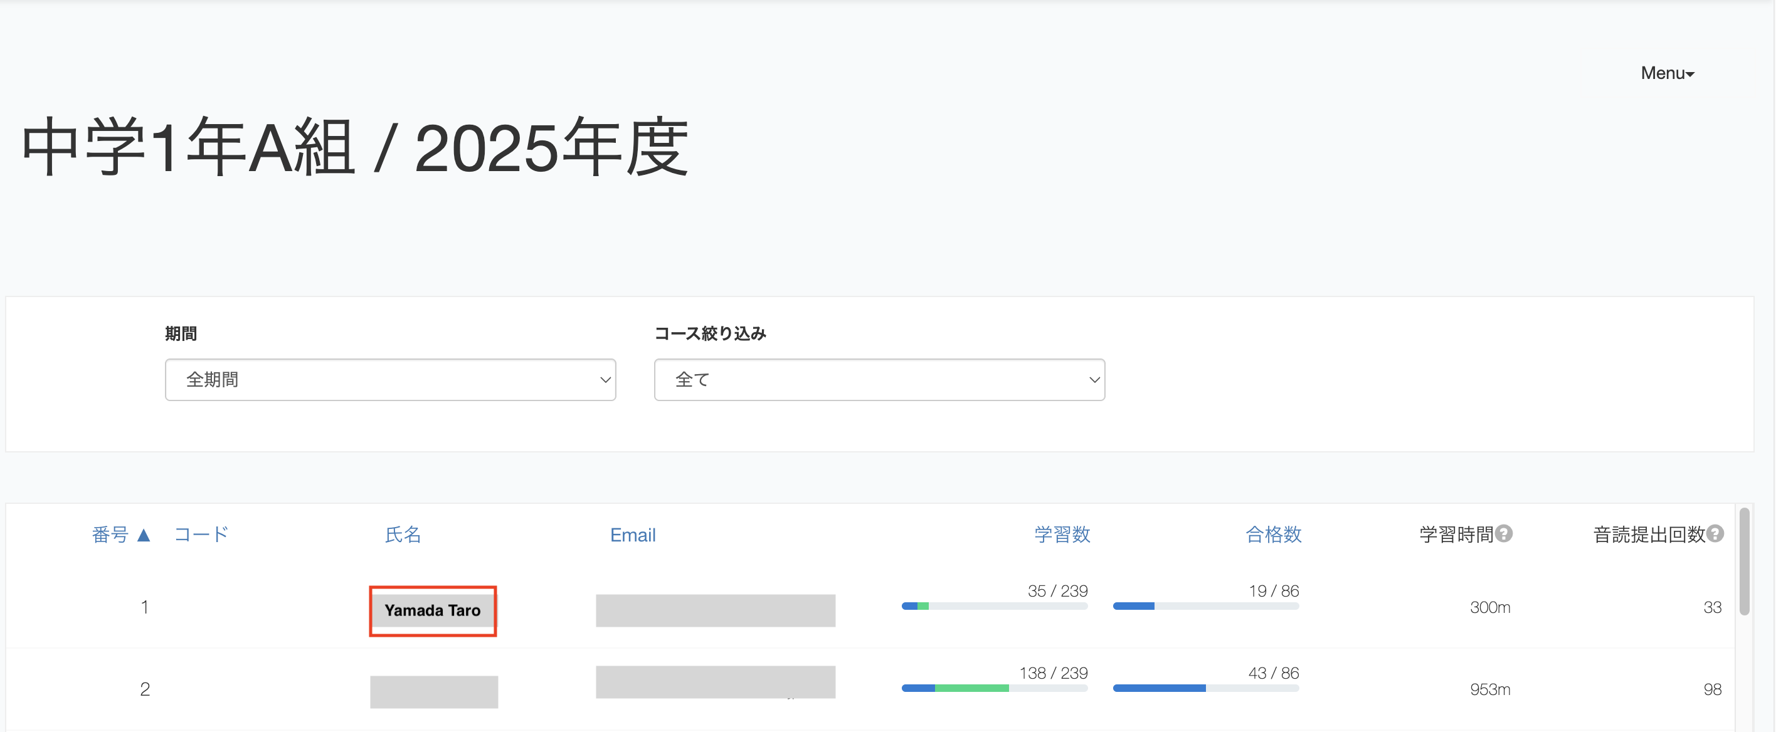Click the 学習数 progress bar showing 138/239
Image resolution: width=1776 pixels, height=732 pixels.
[994, 688]
